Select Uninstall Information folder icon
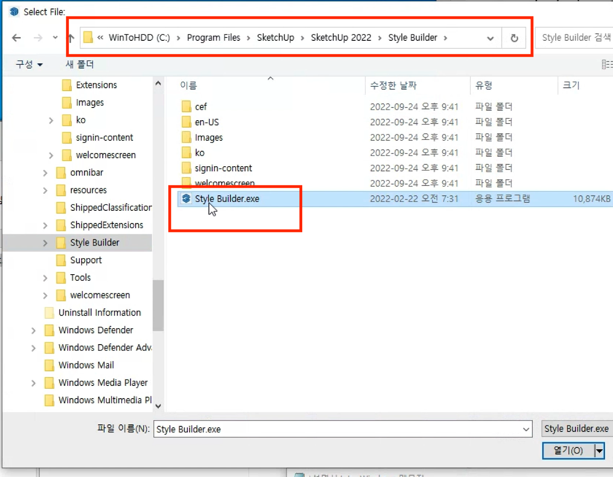This screenshot has height=477, width=613. 49,313
